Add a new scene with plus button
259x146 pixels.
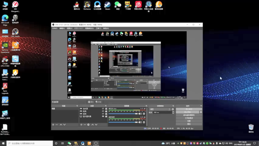pos(53,125)
